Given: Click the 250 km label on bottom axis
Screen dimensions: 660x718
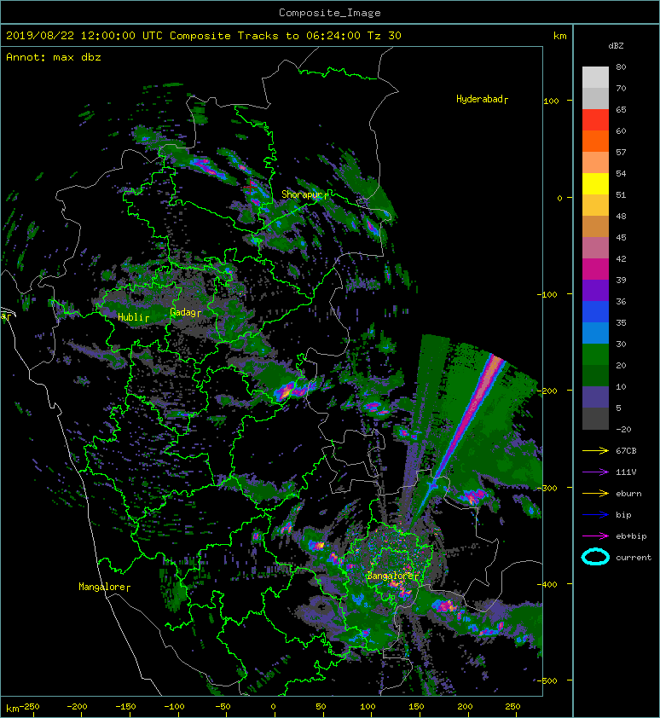Looking at the screenshot, I should [512, 707].
